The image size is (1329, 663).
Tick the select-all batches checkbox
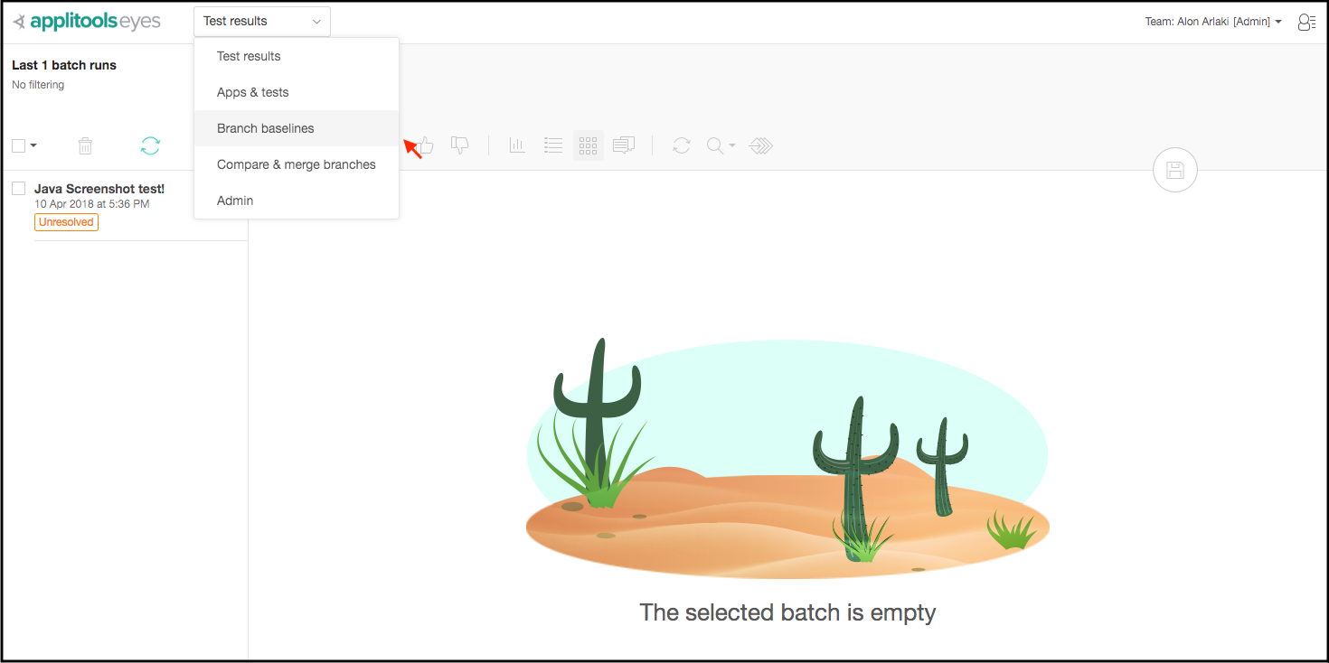(x=18, y=145)
